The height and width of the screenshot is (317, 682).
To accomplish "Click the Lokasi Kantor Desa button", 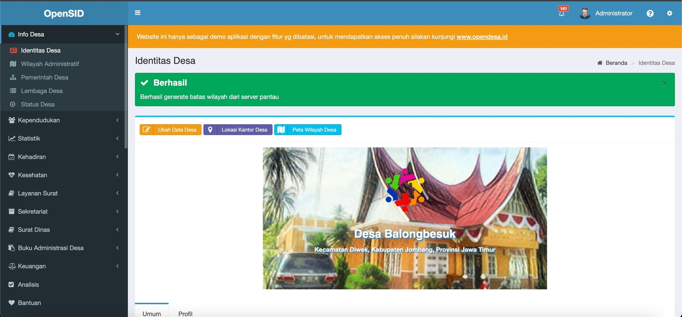I will point(238,130).
